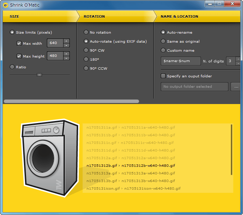Select the Ratio radio button
243x215 pixels.
(x=12, y=67)
